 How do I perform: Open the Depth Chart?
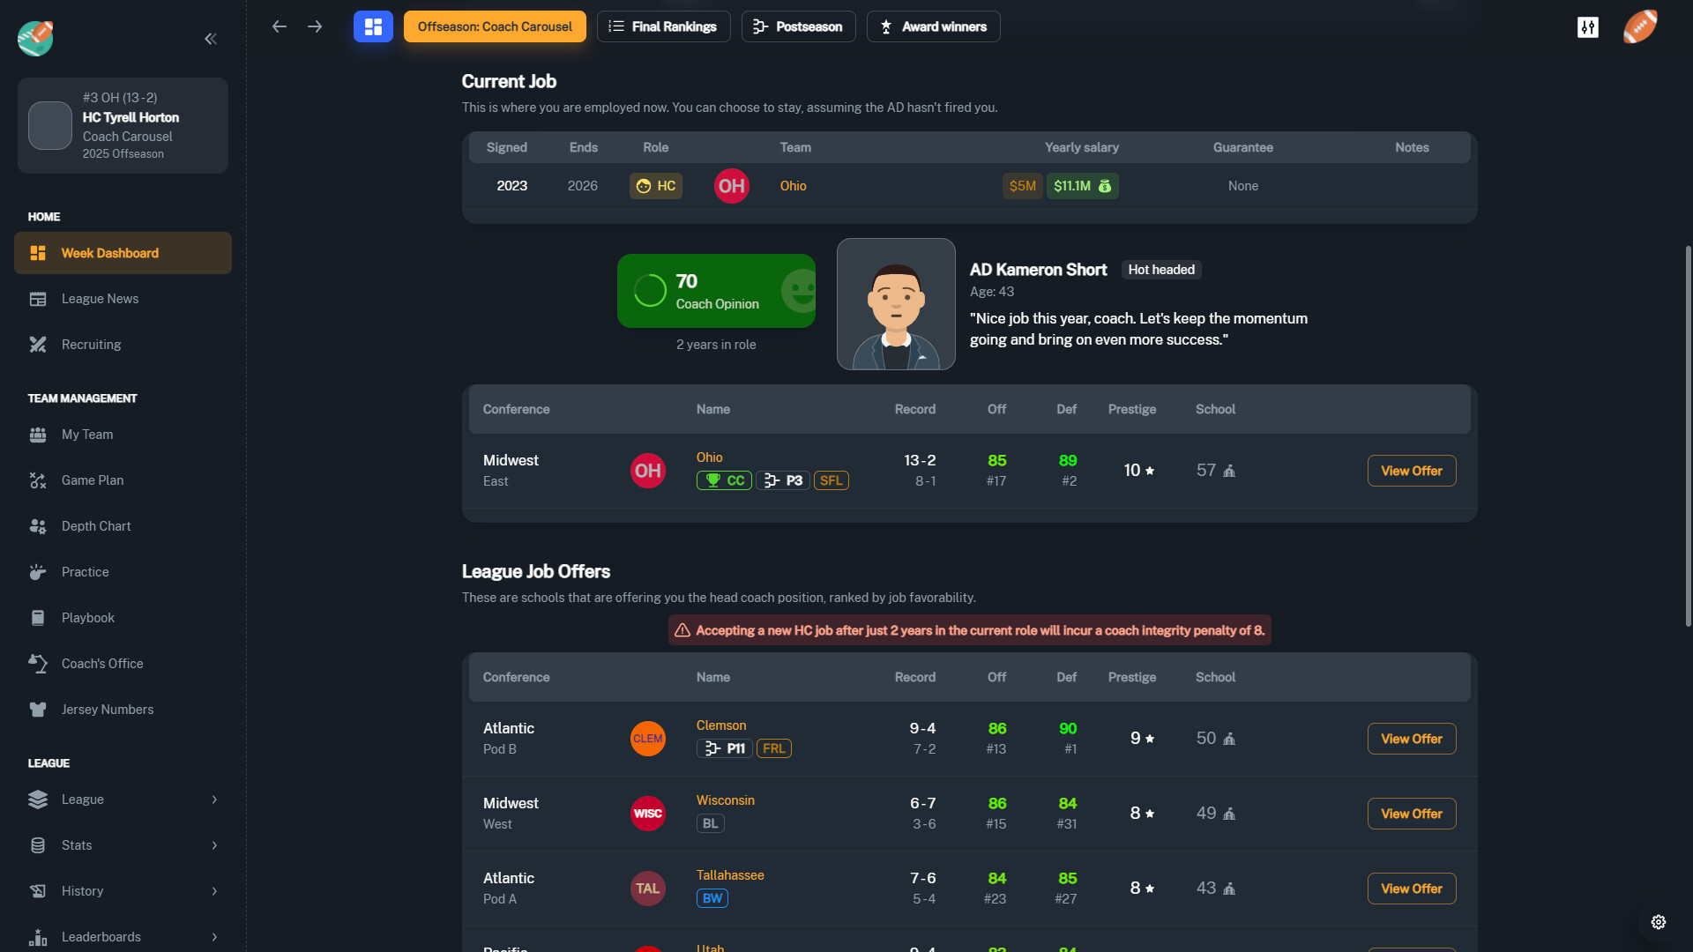95,525
